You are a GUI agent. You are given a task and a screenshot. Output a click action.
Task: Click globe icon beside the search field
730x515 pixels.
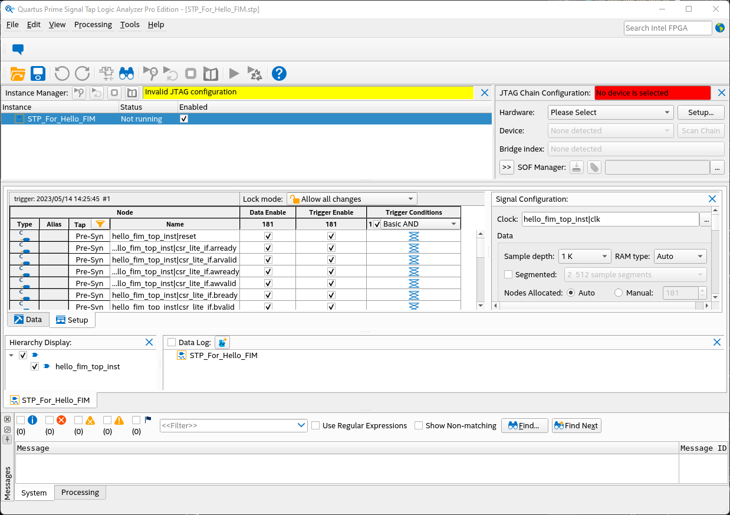720,28
